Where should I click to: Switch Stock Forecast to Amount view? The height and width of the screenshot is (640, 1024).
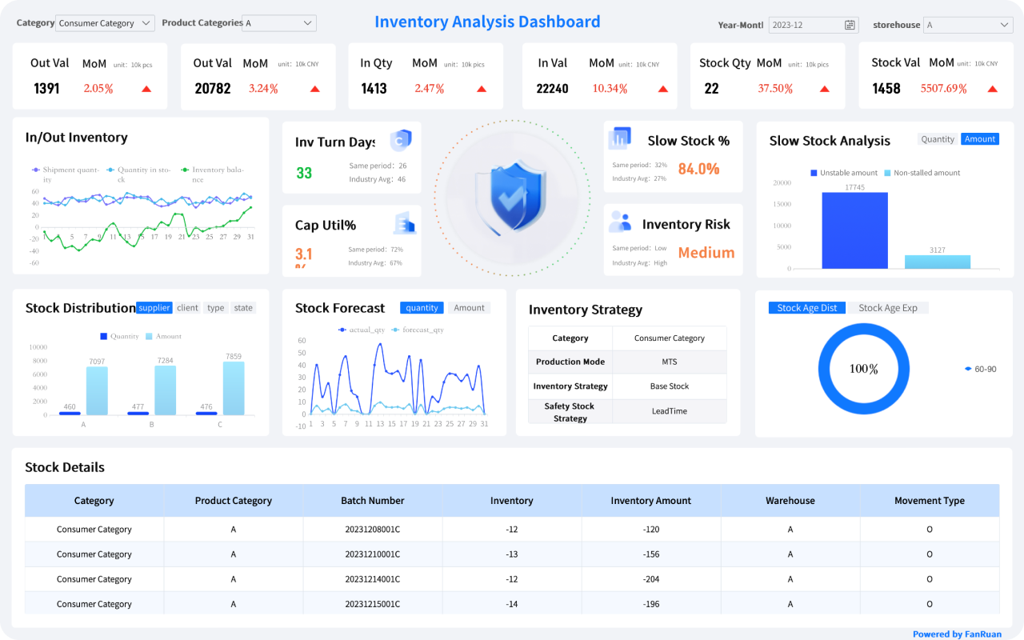tap(469, 308)
